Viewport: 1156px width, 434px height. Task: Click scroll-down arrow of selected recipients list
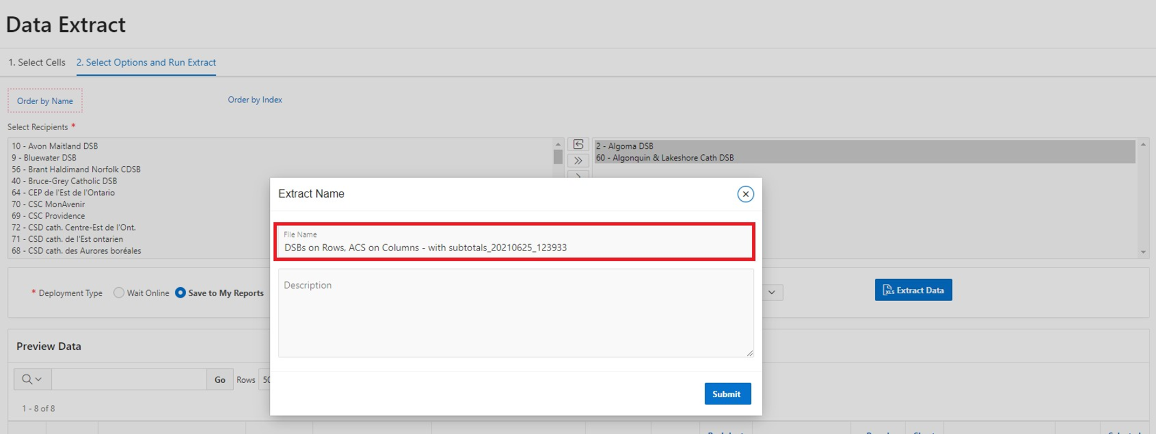click(x=1143, y=252)
